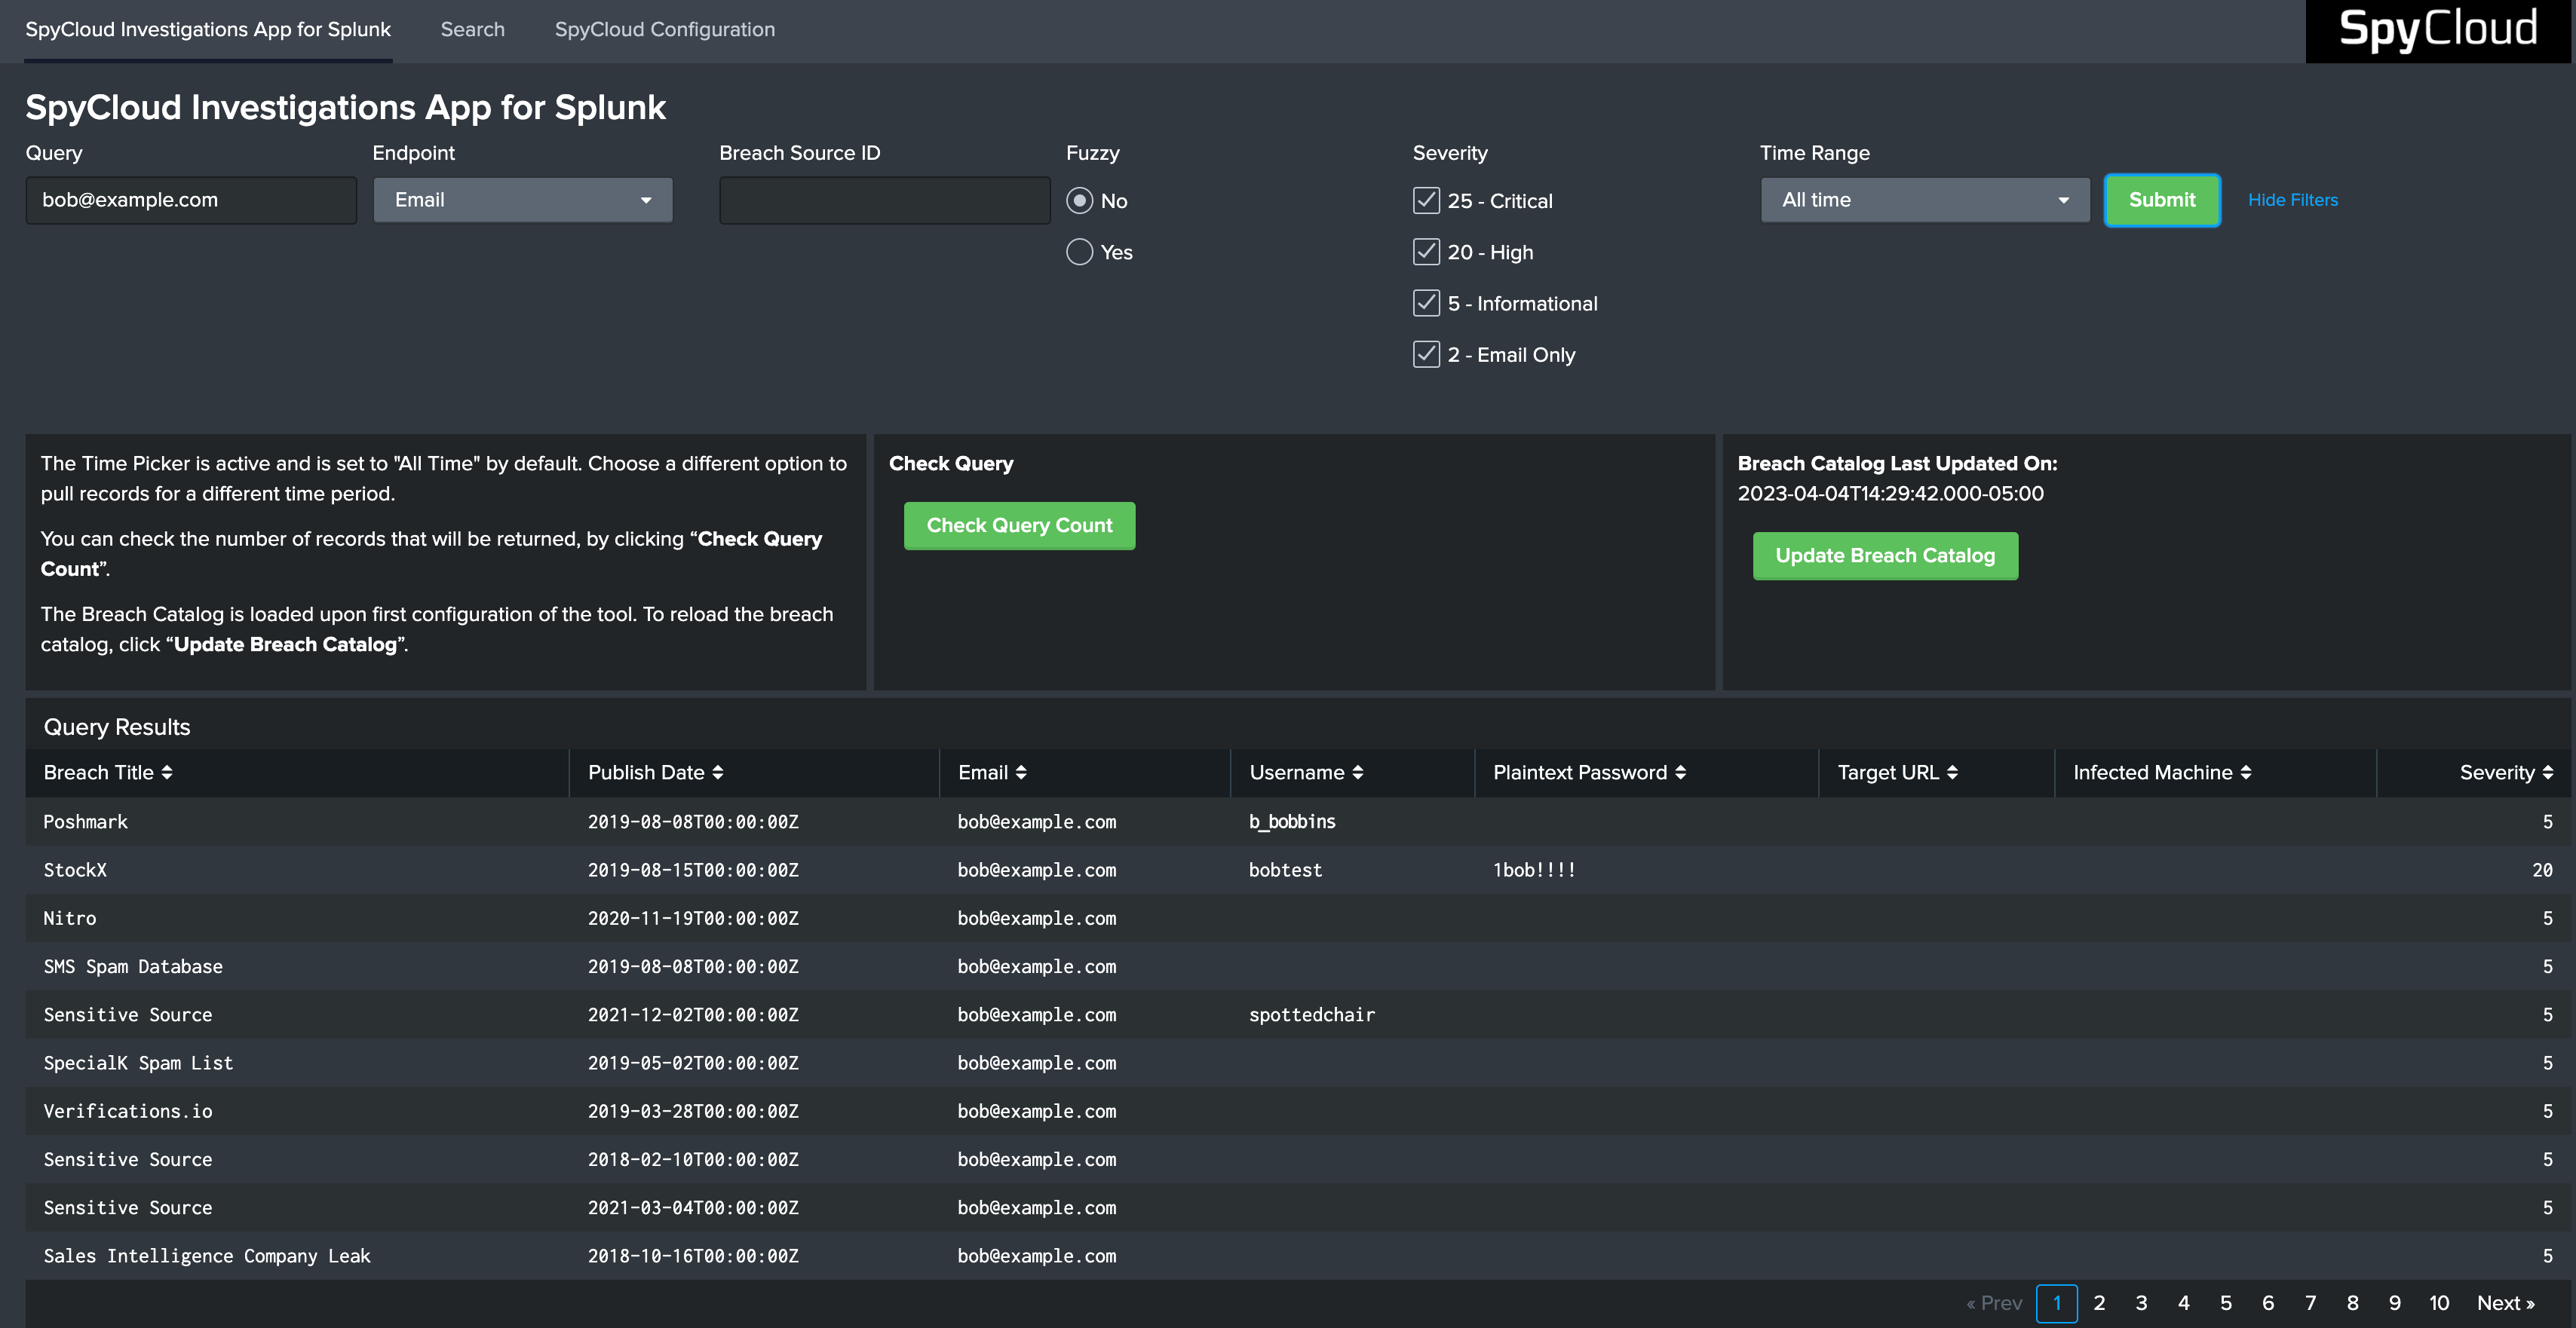Click the SMS Spam Database row title
This screenshot has height=1328, width=2576.
tap(133, 966)
